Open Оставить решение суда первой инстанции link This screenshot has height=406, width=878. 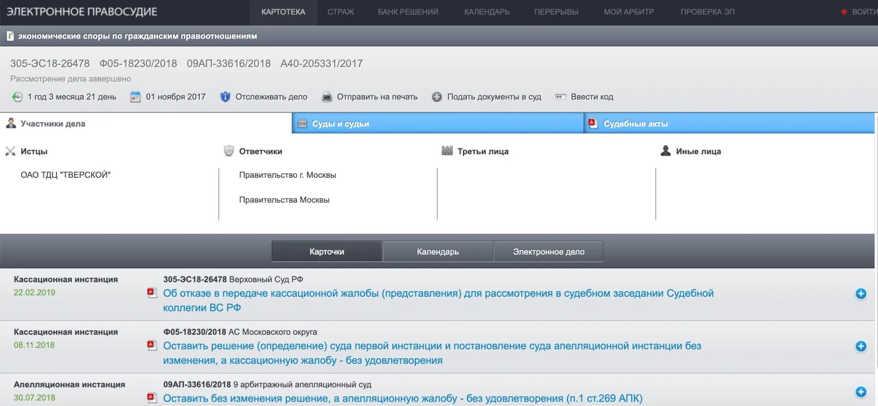point(432,353)
